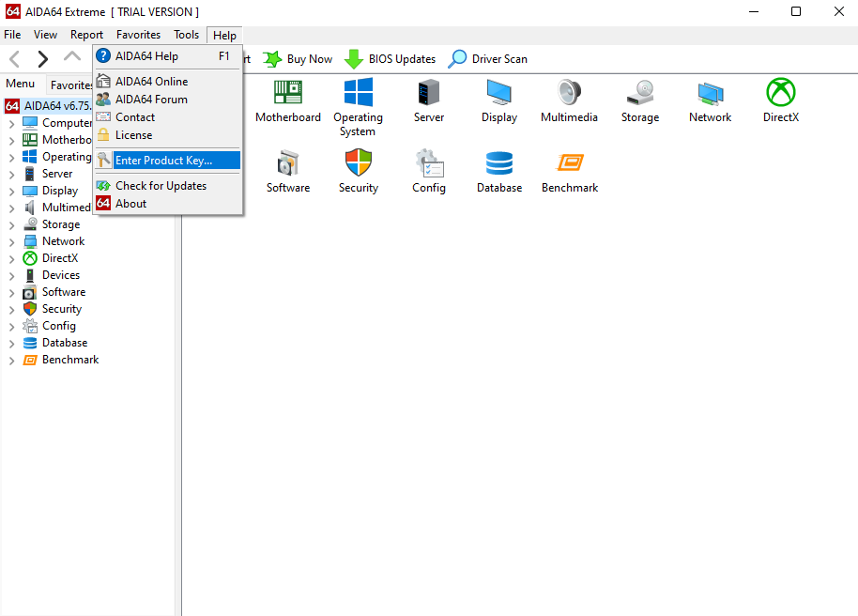Close the Help menu via its title
The height and width of the screenshot is (616, 858).
click(x=224, y=35)
